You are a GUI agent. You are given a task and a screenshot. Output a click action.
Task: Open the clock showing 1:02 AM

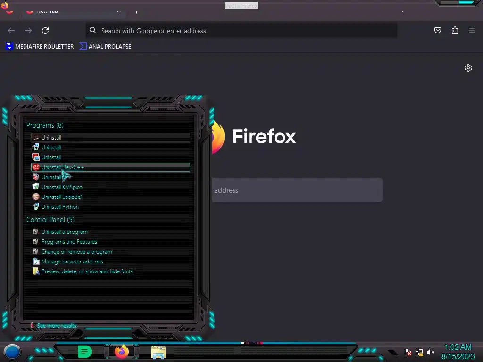tap(458, 352)
